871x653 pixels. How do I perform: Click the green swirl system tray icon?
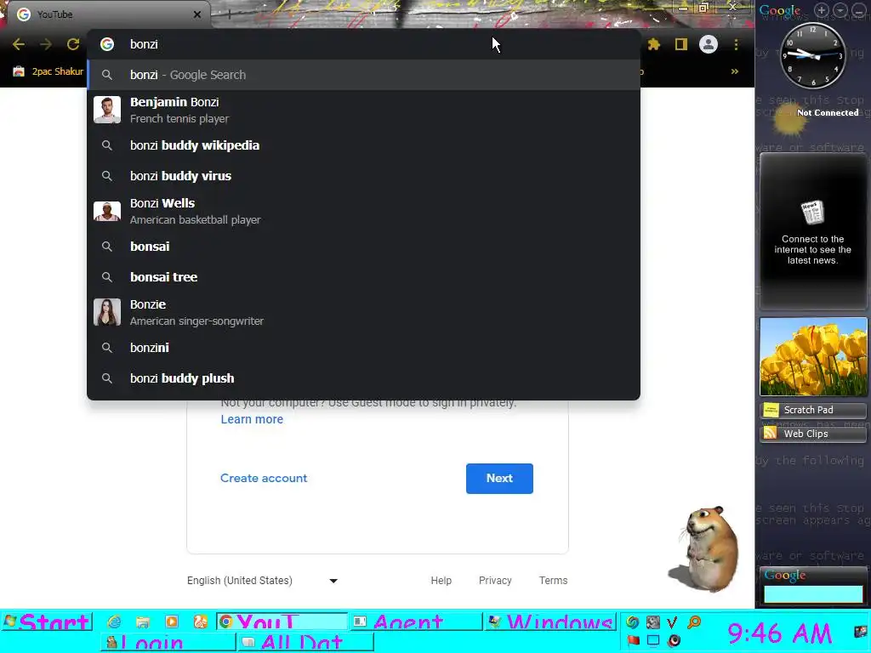point(632,622)
